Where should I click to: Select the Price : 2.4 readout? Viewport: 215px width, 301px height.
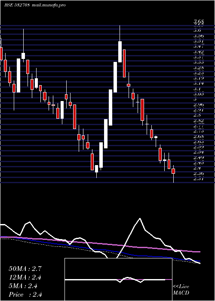pos(25,295)
